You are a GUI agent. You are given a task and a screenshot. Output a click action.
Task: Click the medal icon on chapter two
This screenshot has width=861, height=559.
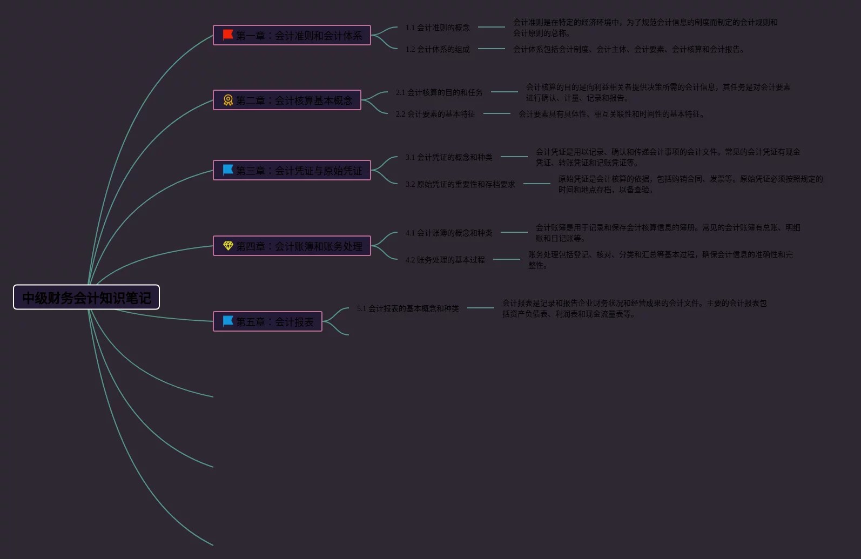click(x=228, y=100)
